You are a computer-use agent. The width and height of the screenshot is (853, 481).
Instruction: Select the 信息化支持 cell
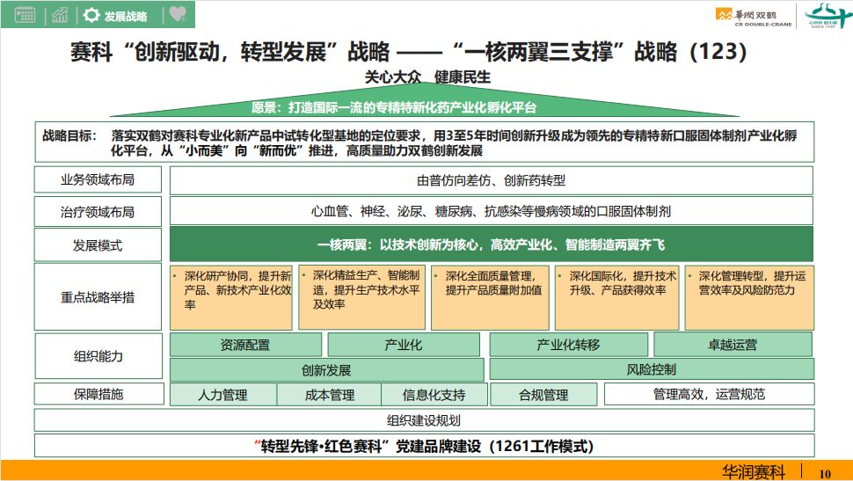pyautogui.click(x=434, y=395)
